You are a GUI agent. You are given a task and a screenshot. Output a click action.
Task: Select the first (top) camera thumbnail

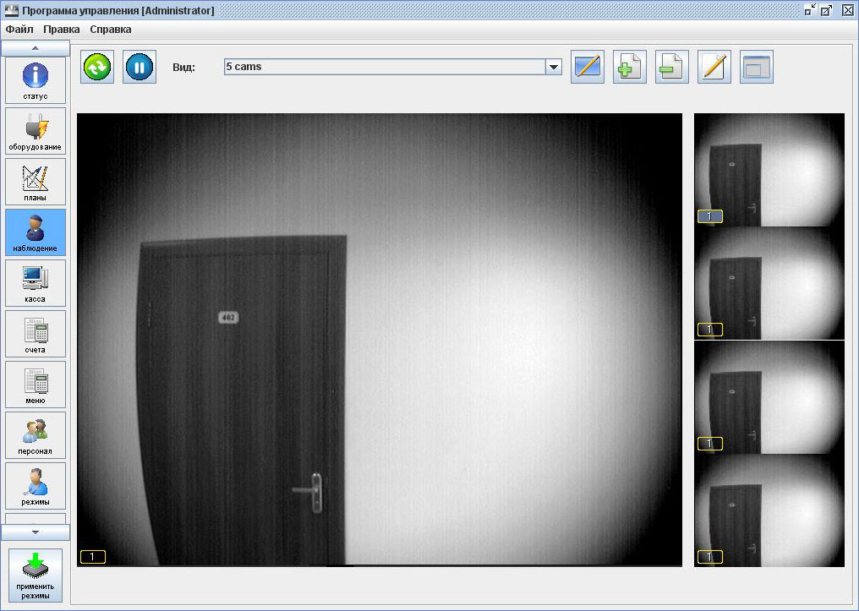click(769, 170)
